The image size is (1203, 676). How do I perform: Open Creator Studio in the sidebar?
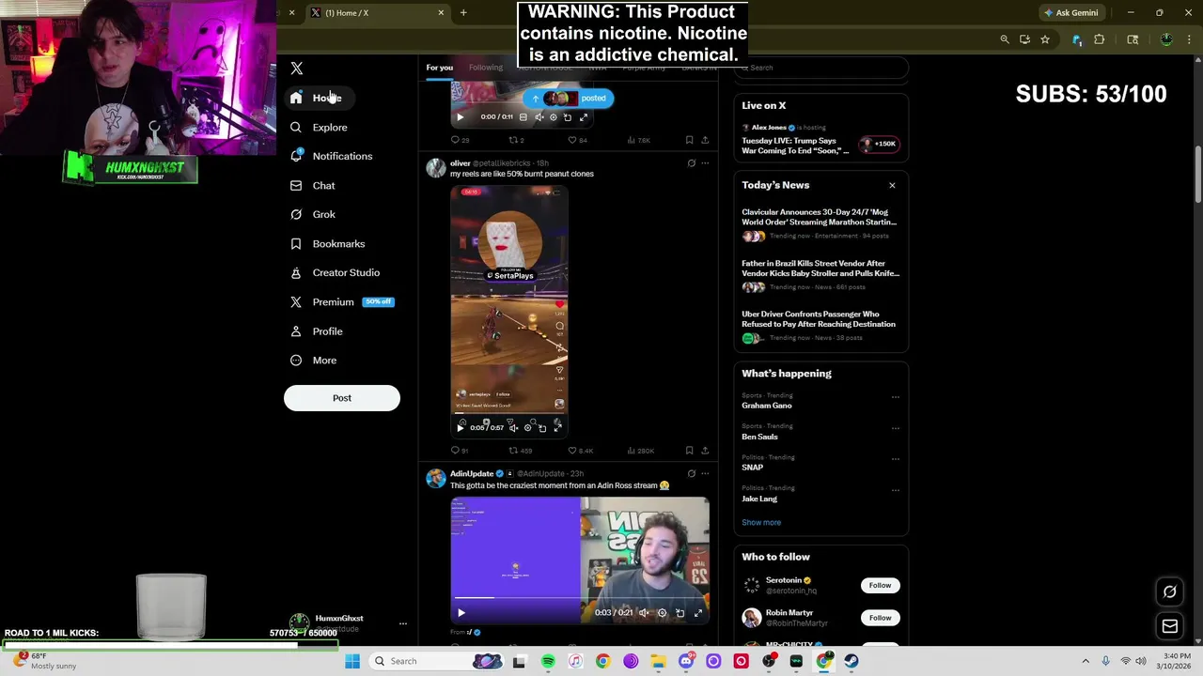pyautogui.click(x=335, y=272)
